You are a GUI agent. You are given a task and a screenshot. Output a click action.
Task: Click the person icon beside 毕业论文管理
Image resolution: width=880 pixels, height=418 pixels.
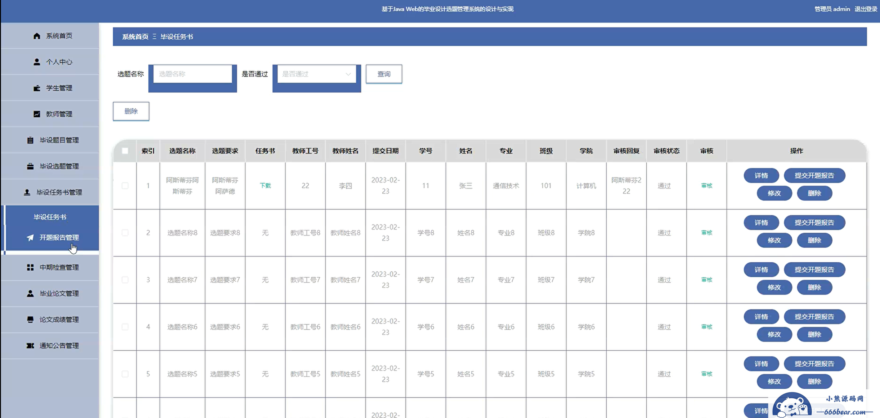(x=30, y=294)
